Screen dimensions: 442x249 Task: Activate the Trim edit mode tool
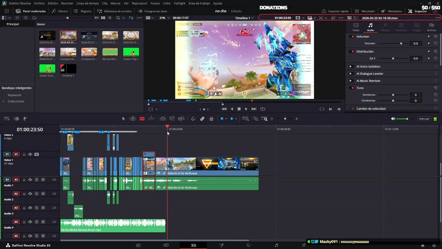(x=133, y=119)
